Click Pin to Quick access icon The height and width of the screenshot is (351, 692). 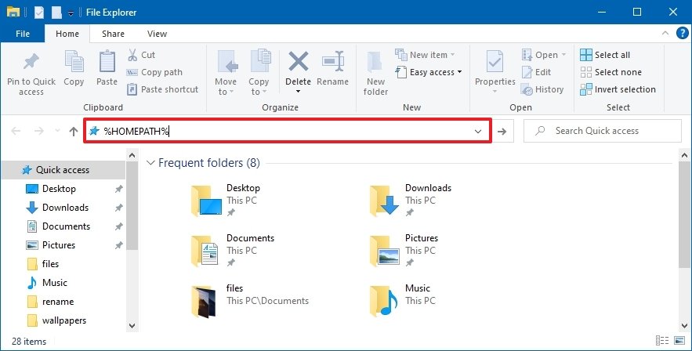(x=31, y=62)
